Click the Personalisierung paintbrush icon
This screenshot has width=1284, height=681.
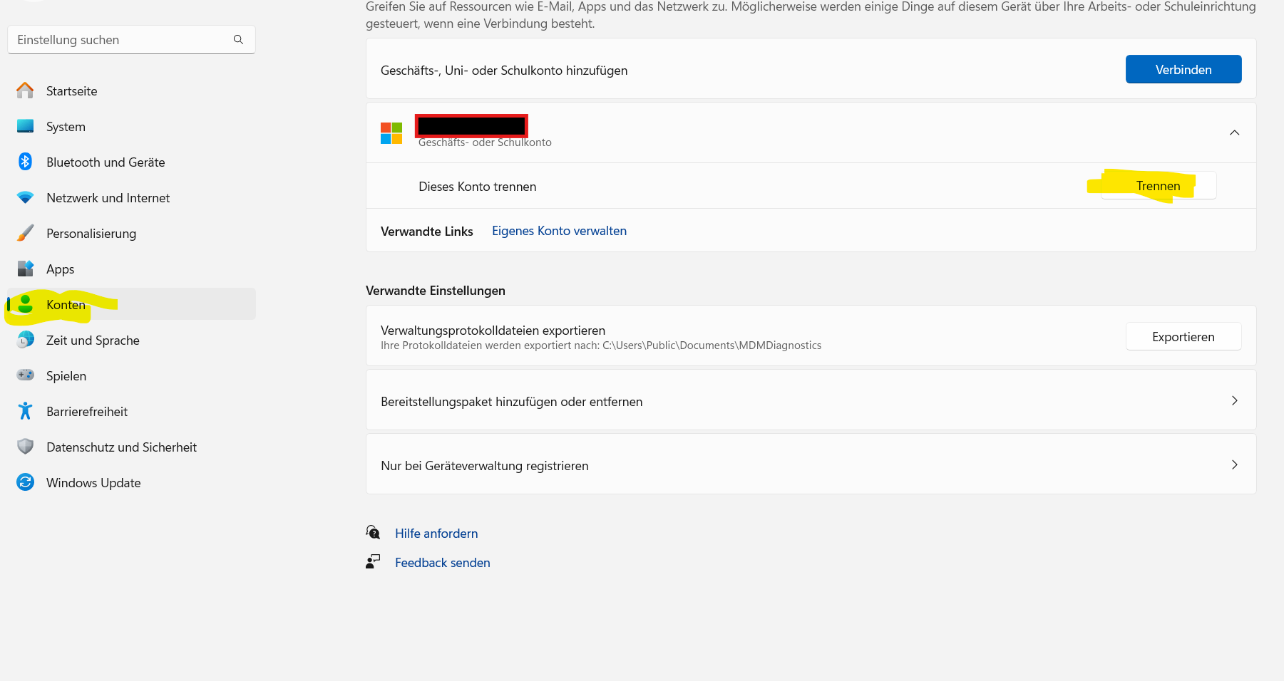(25, 233)
